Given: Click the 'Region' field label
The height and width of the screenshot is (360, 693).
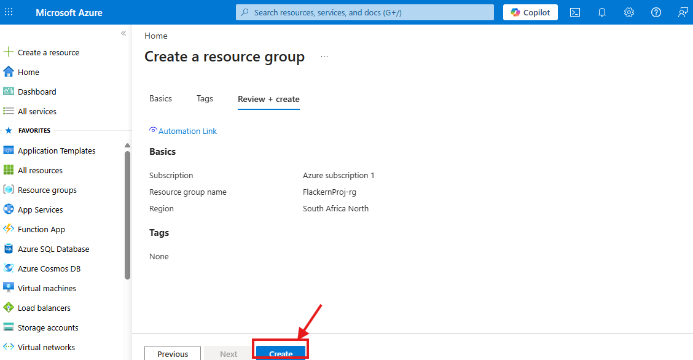Looking at the screenshot, I should (x=162, y=209).
